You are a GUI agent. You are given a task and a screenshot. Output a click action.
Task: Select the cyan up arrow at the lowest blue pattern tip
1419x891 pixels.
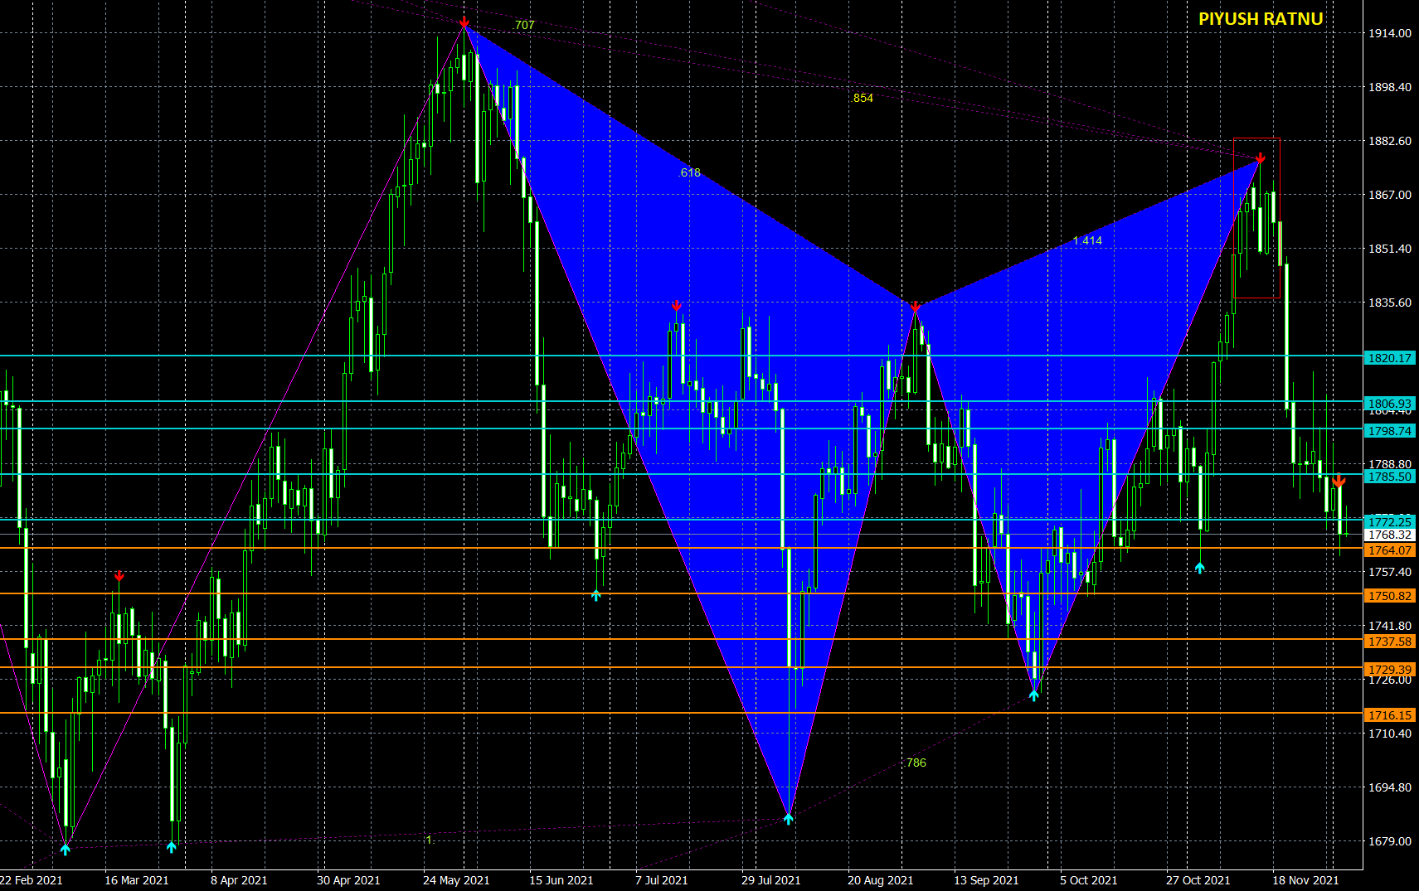click(788, 819)
